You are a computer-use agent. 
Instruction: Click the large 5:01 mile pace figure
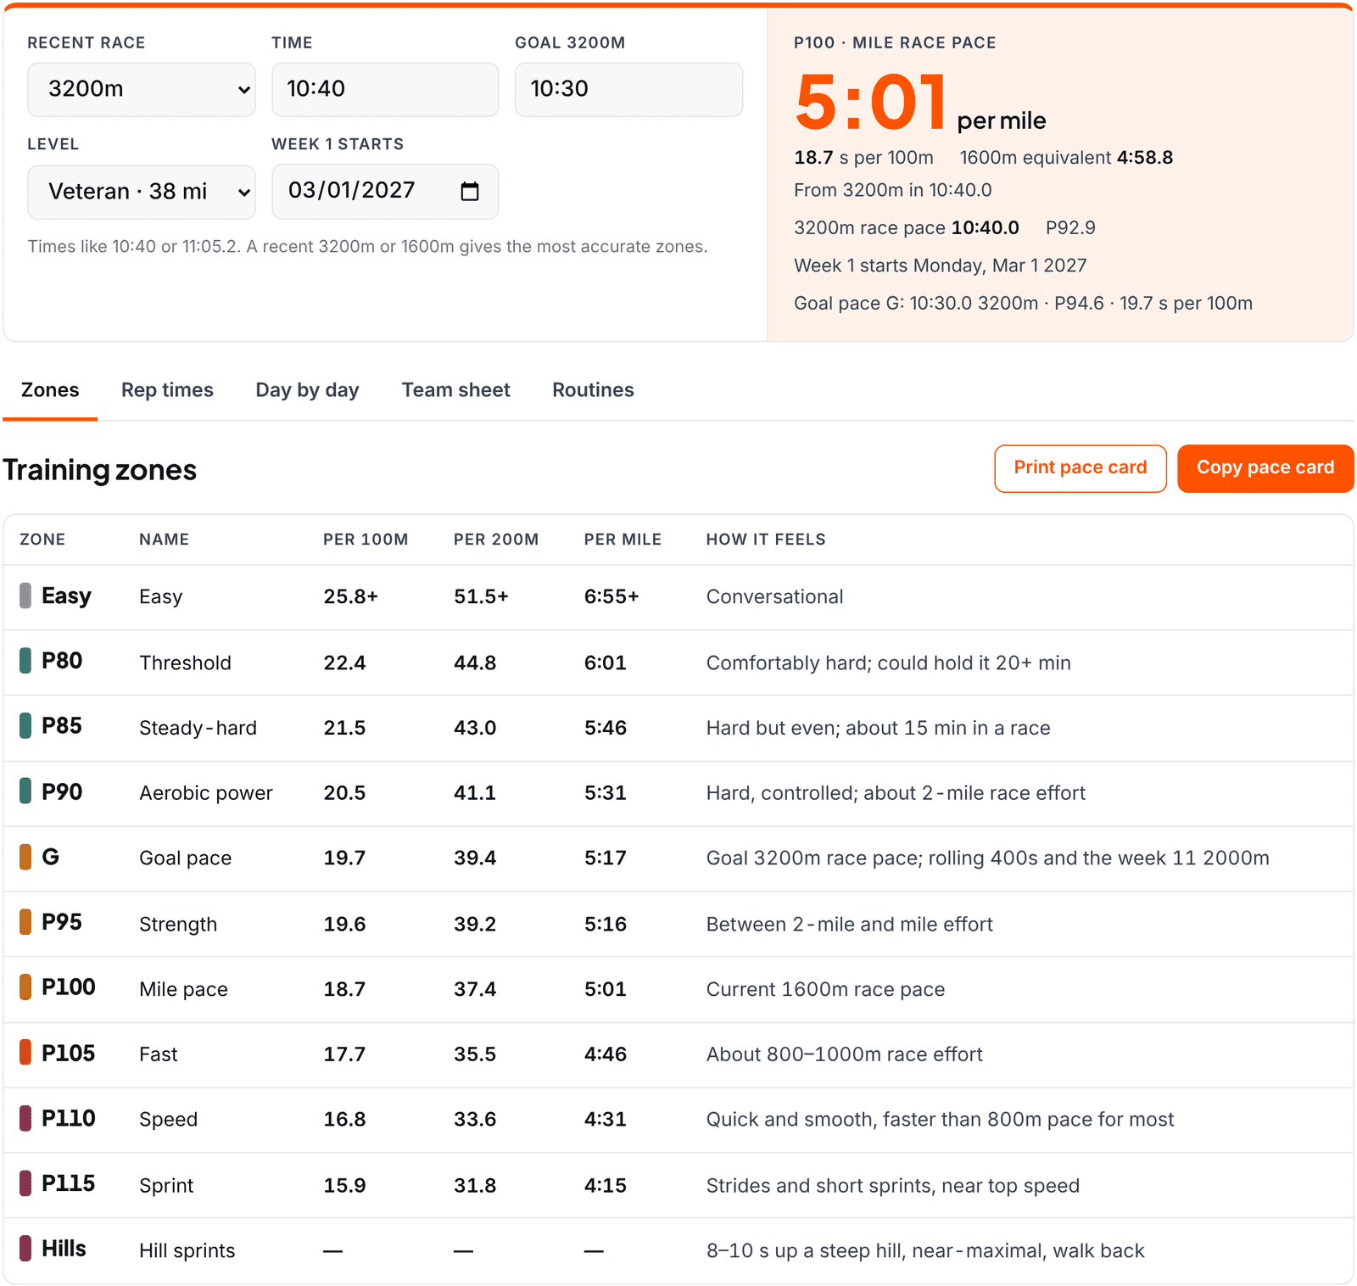871,103
